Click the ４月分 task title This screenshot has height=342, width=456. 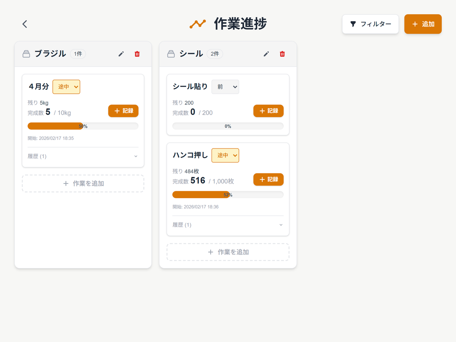pyautogui.click(x=39, y=87)
